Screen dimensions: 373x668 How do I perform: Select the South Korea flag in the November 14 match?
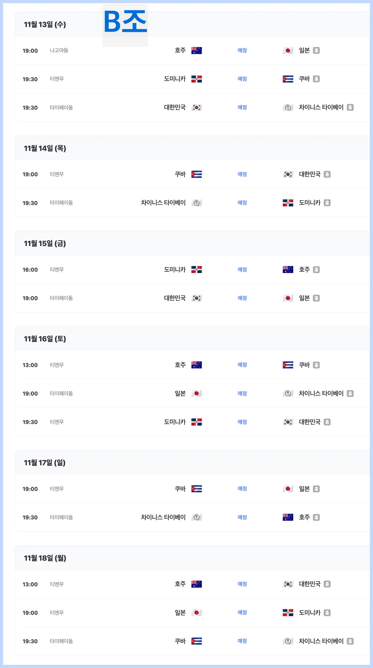click(x=288, y=174)
